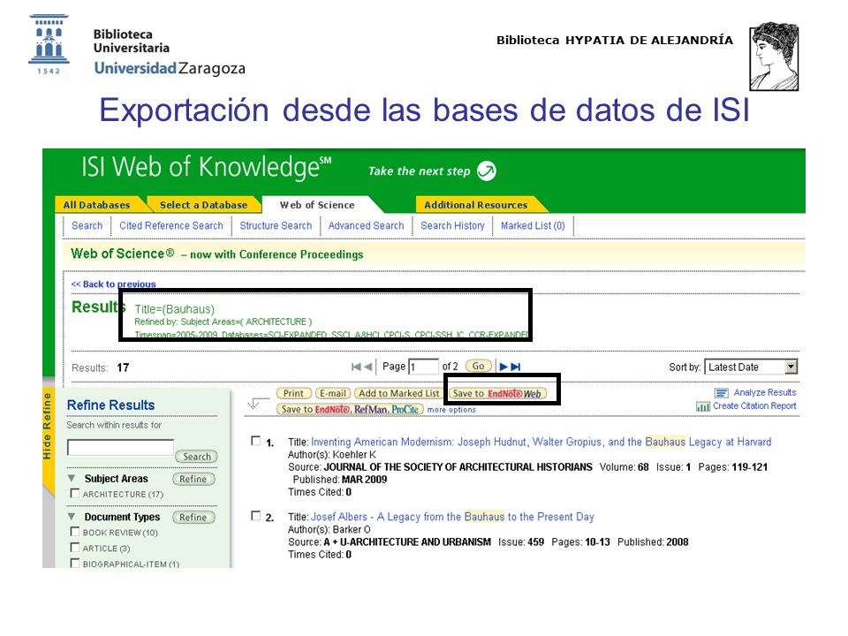848x636 pixels.
Task: Click the E-mail button
Action: [x=333, y=393]
